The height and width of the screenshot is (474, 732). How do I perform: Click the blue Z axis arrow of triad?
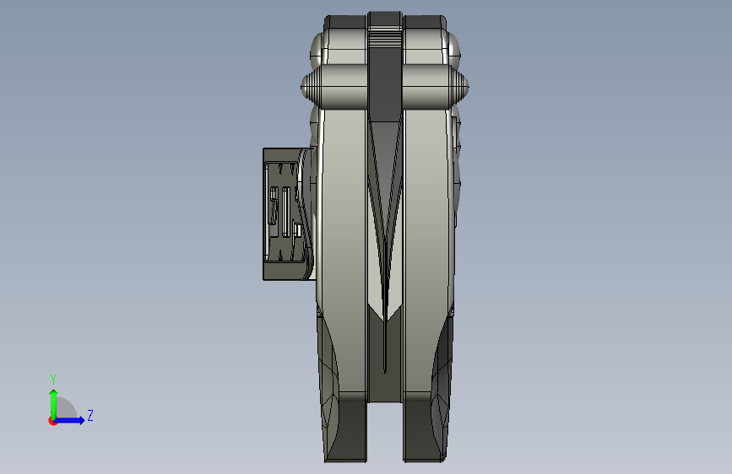tap(70, 420)
